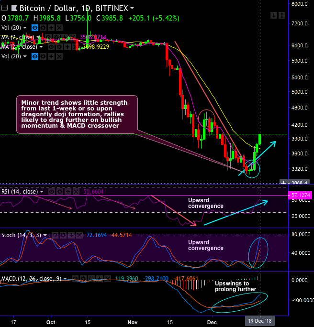Image resolution: width=314 pixels, height=327 pixels.
Task: Open gear for Vol (20) below MA (21, close)
Action: (43, 56)
